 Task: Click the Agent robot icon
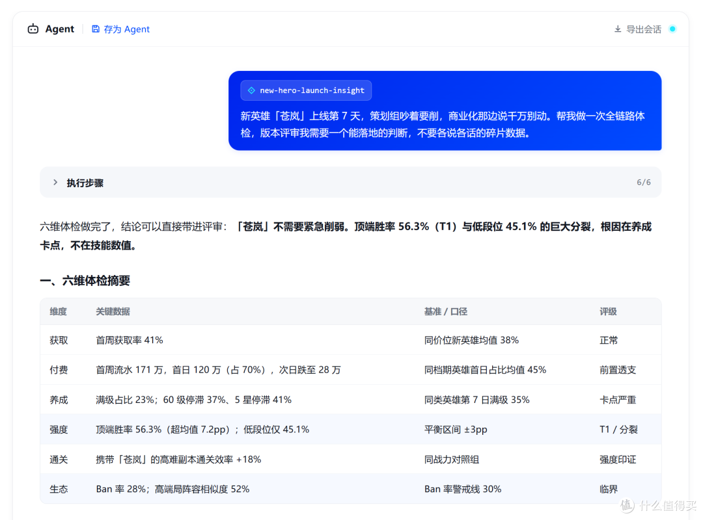(33, 29)
